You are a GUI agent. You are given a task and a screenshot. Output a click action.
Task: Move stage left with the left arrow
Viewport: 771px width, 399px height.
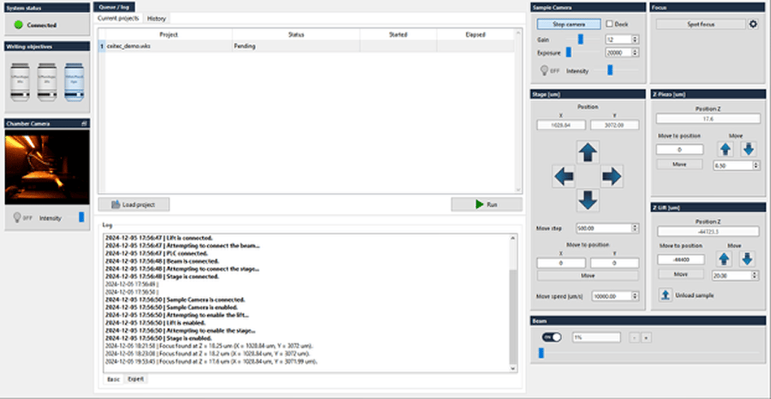click(564, 176)
